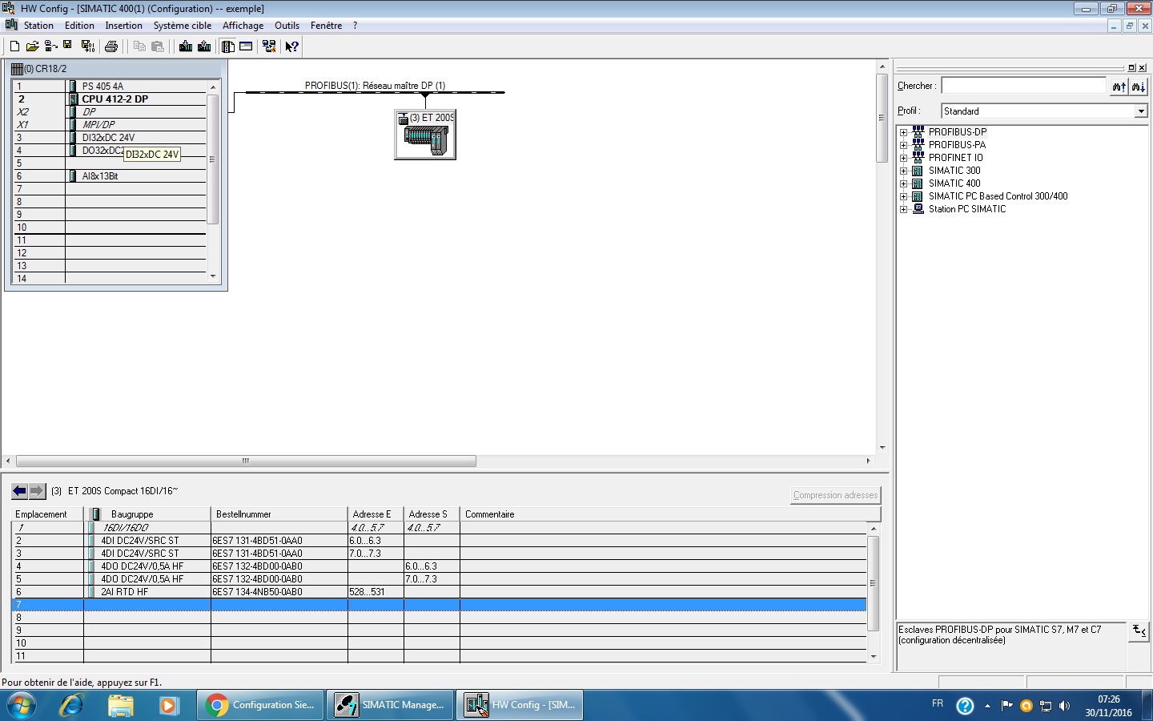Select the ET 200S station icon

pyautogui.click(x=425, y=135)
